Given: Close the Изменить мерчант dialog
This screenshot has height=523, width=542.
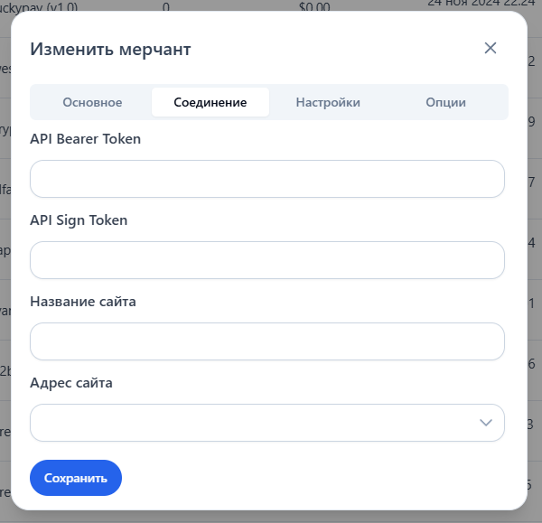Looking at the screenshot, I should pyautogui.click(x=491, y=48).
